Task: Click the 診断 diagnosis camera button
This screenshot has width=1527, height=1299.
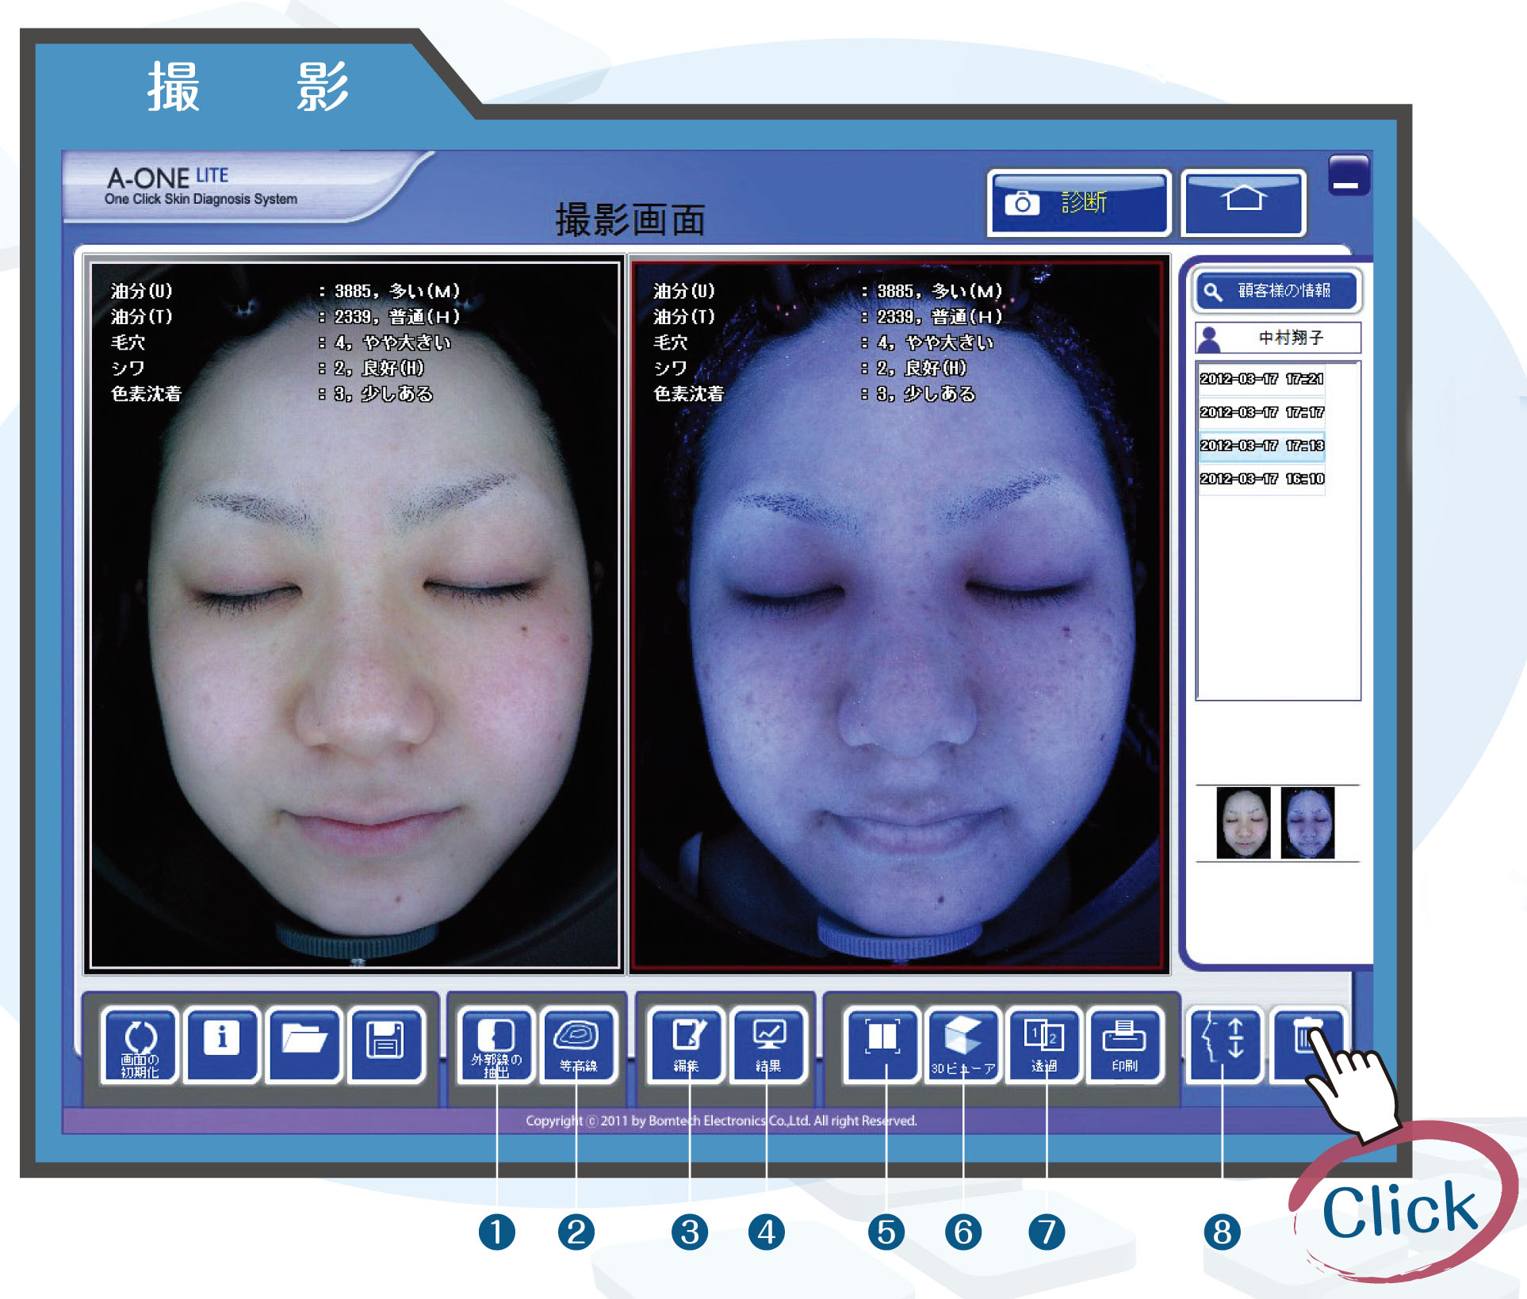Action: pos(1079,203)
